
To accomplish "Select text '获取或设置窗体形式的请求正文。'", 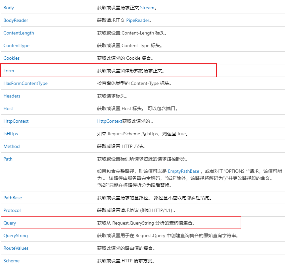I will coord(131,71).
